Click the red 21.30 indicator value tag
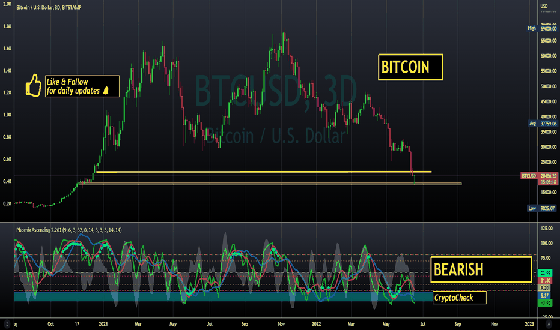The image size is (560, 330). 545,280
